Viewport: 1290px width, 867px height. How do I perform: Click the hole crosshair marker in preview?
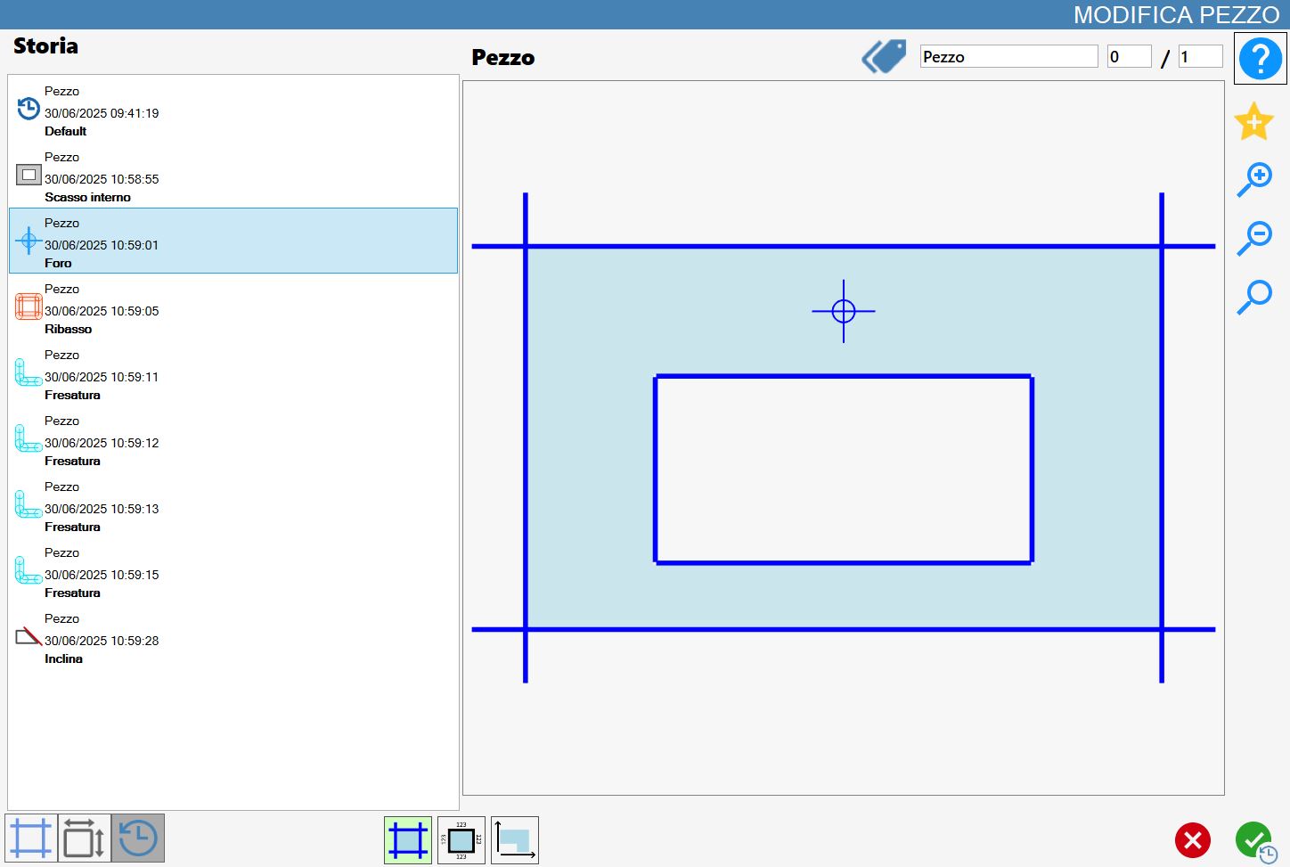[844, 311]
